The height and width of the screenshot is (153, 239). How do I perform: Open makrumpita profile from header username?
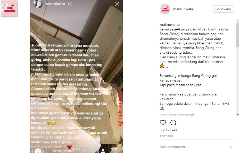click(x=183, y=9)
